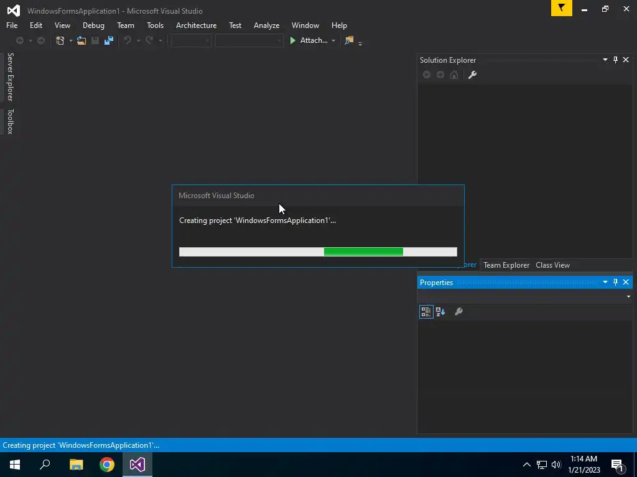The width and height of the screenshot is (637, 477).
Task: Click the Navigate Backward toolbar icon
Action: point(19,40)
